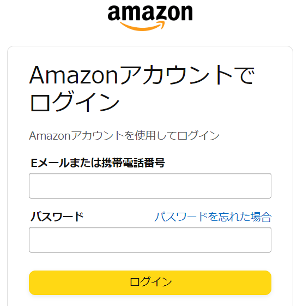Select the email or mobile number text box

click(150, 185)
